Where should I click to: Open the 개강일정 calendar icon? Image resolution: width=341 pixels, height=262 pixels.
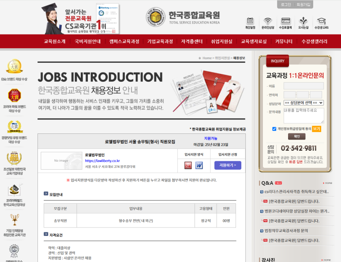[x=250, y=23]
